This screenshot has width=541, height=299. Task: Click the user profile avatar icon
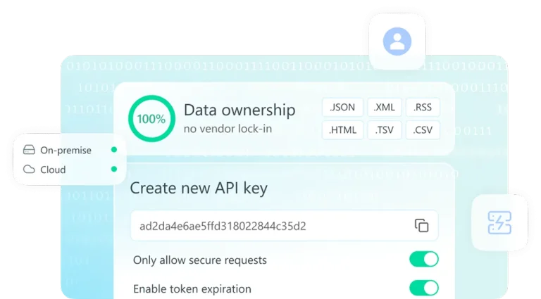click(397, 42)
